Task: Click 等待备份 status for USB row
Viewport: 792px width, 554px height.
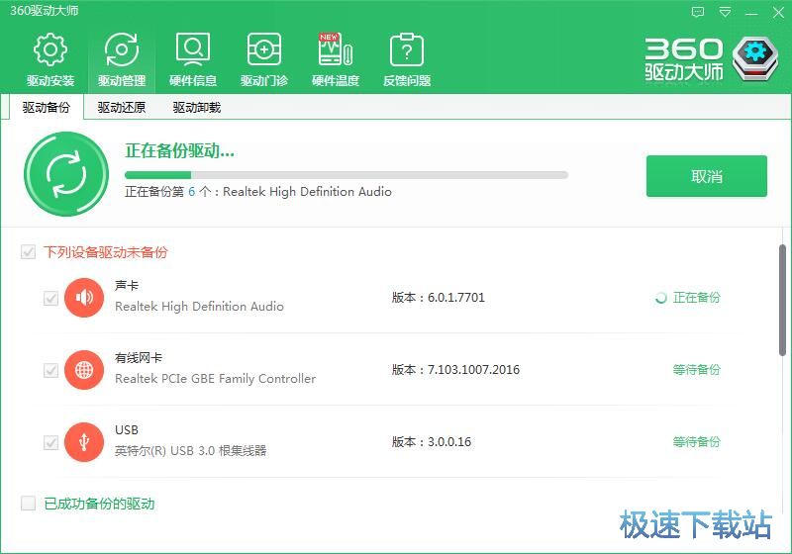Action: tap(697, 442)
